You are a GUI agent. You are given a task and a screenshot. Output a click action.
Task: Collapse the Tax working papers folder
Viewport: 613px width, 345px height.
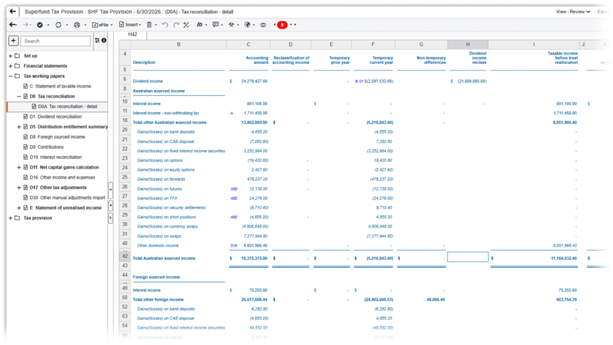tap(11, 76)
